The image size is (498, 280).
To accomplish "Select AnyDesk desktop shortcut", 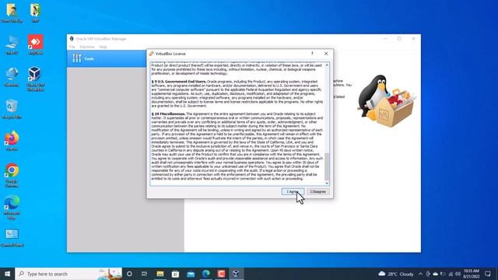I will [35, 45].
